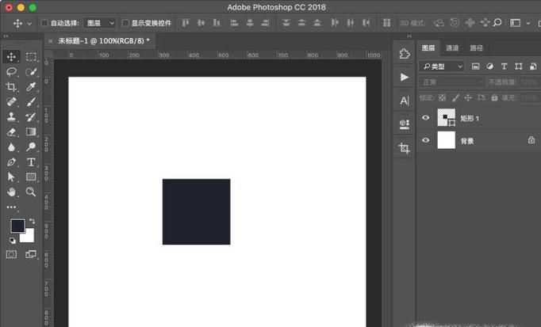This screenshot has height=327, width=541.
Task: Pick the Eyedropper tool
Action: [31, 86]
